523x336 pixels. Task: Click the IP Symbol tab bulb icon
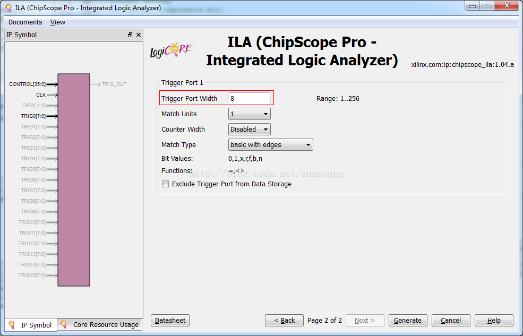coord(12,325)
